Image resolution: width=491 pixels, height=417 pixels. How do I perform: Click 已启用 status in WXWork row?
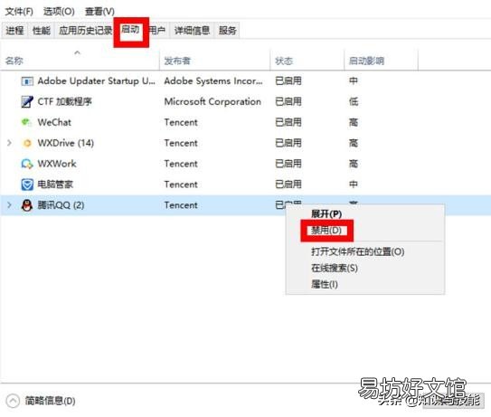pos(288,164)
